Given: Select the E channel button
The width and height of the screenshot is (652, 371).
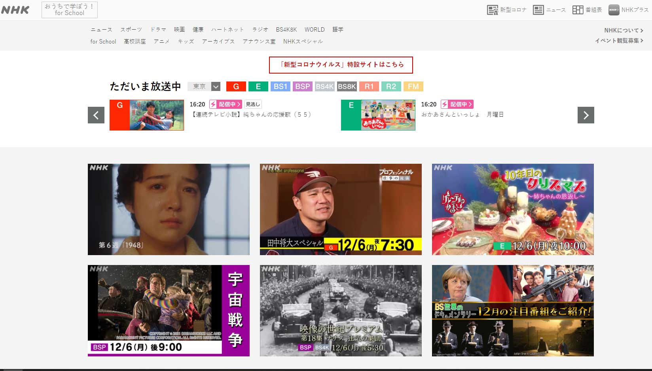Looking at the screenshot, I should 258,87.
